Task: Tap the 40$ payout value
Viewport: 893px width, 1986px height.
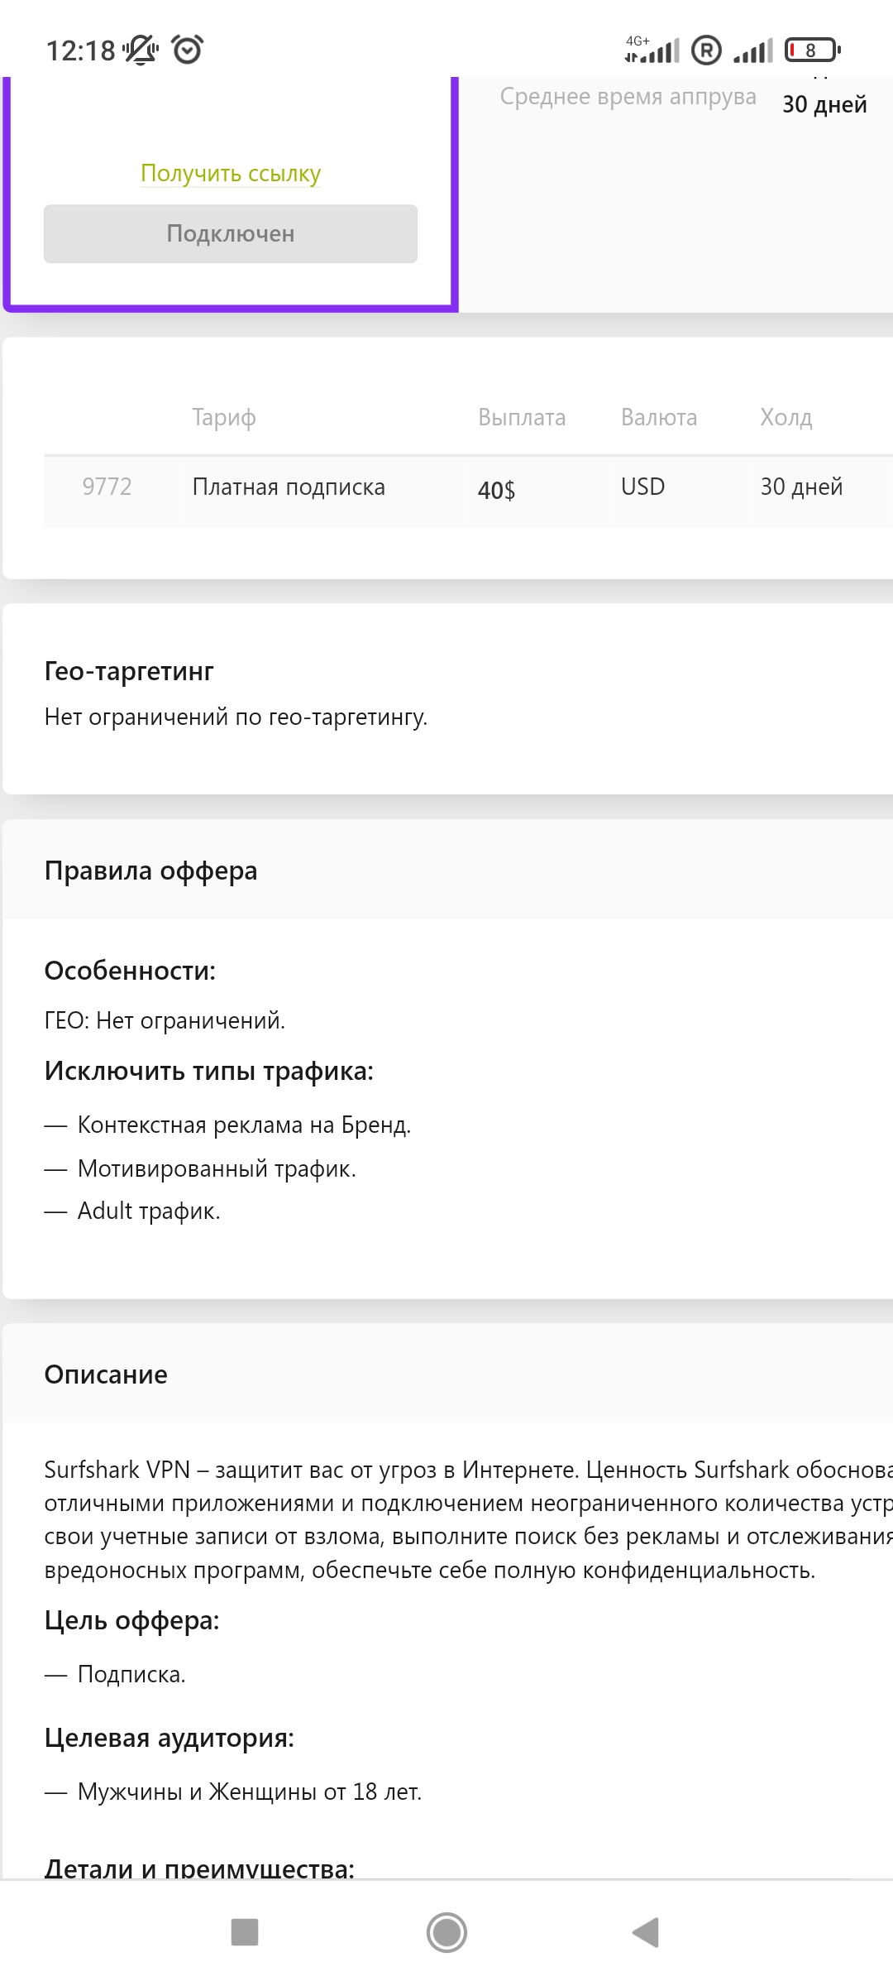Action: 496,490
